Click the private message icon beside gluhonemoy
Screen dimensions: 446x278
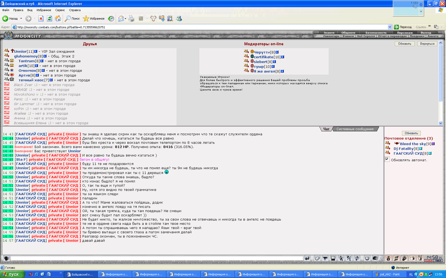(7, 55)
